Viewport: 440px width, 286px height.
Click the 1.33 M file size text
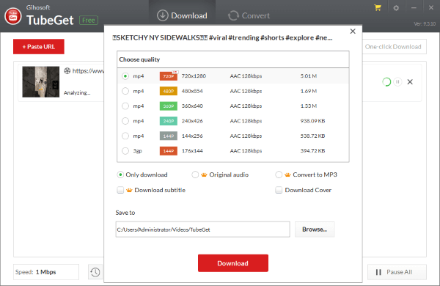(309, 106)
